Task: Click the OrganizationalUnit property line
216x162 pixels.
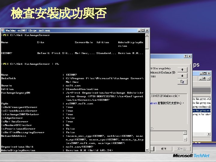Action: [x=47, y=147]
